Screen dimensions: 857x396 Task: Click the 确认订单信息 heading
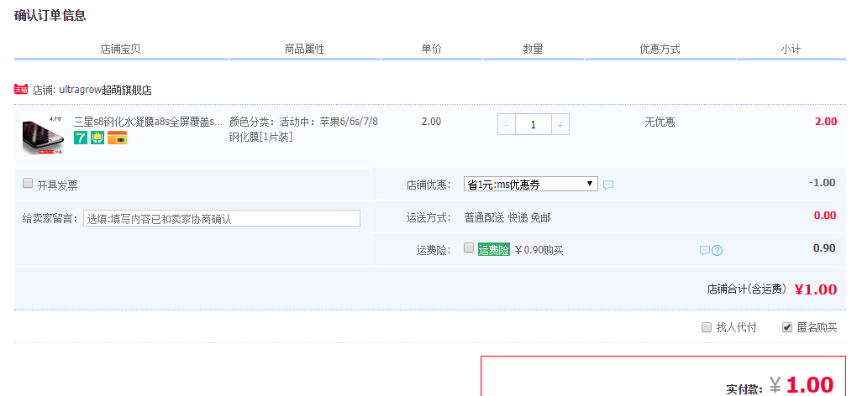(50, 15)
